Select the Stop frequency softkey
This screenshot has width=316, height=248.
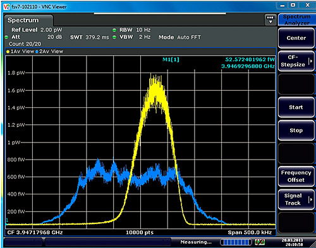click(296, 131)
